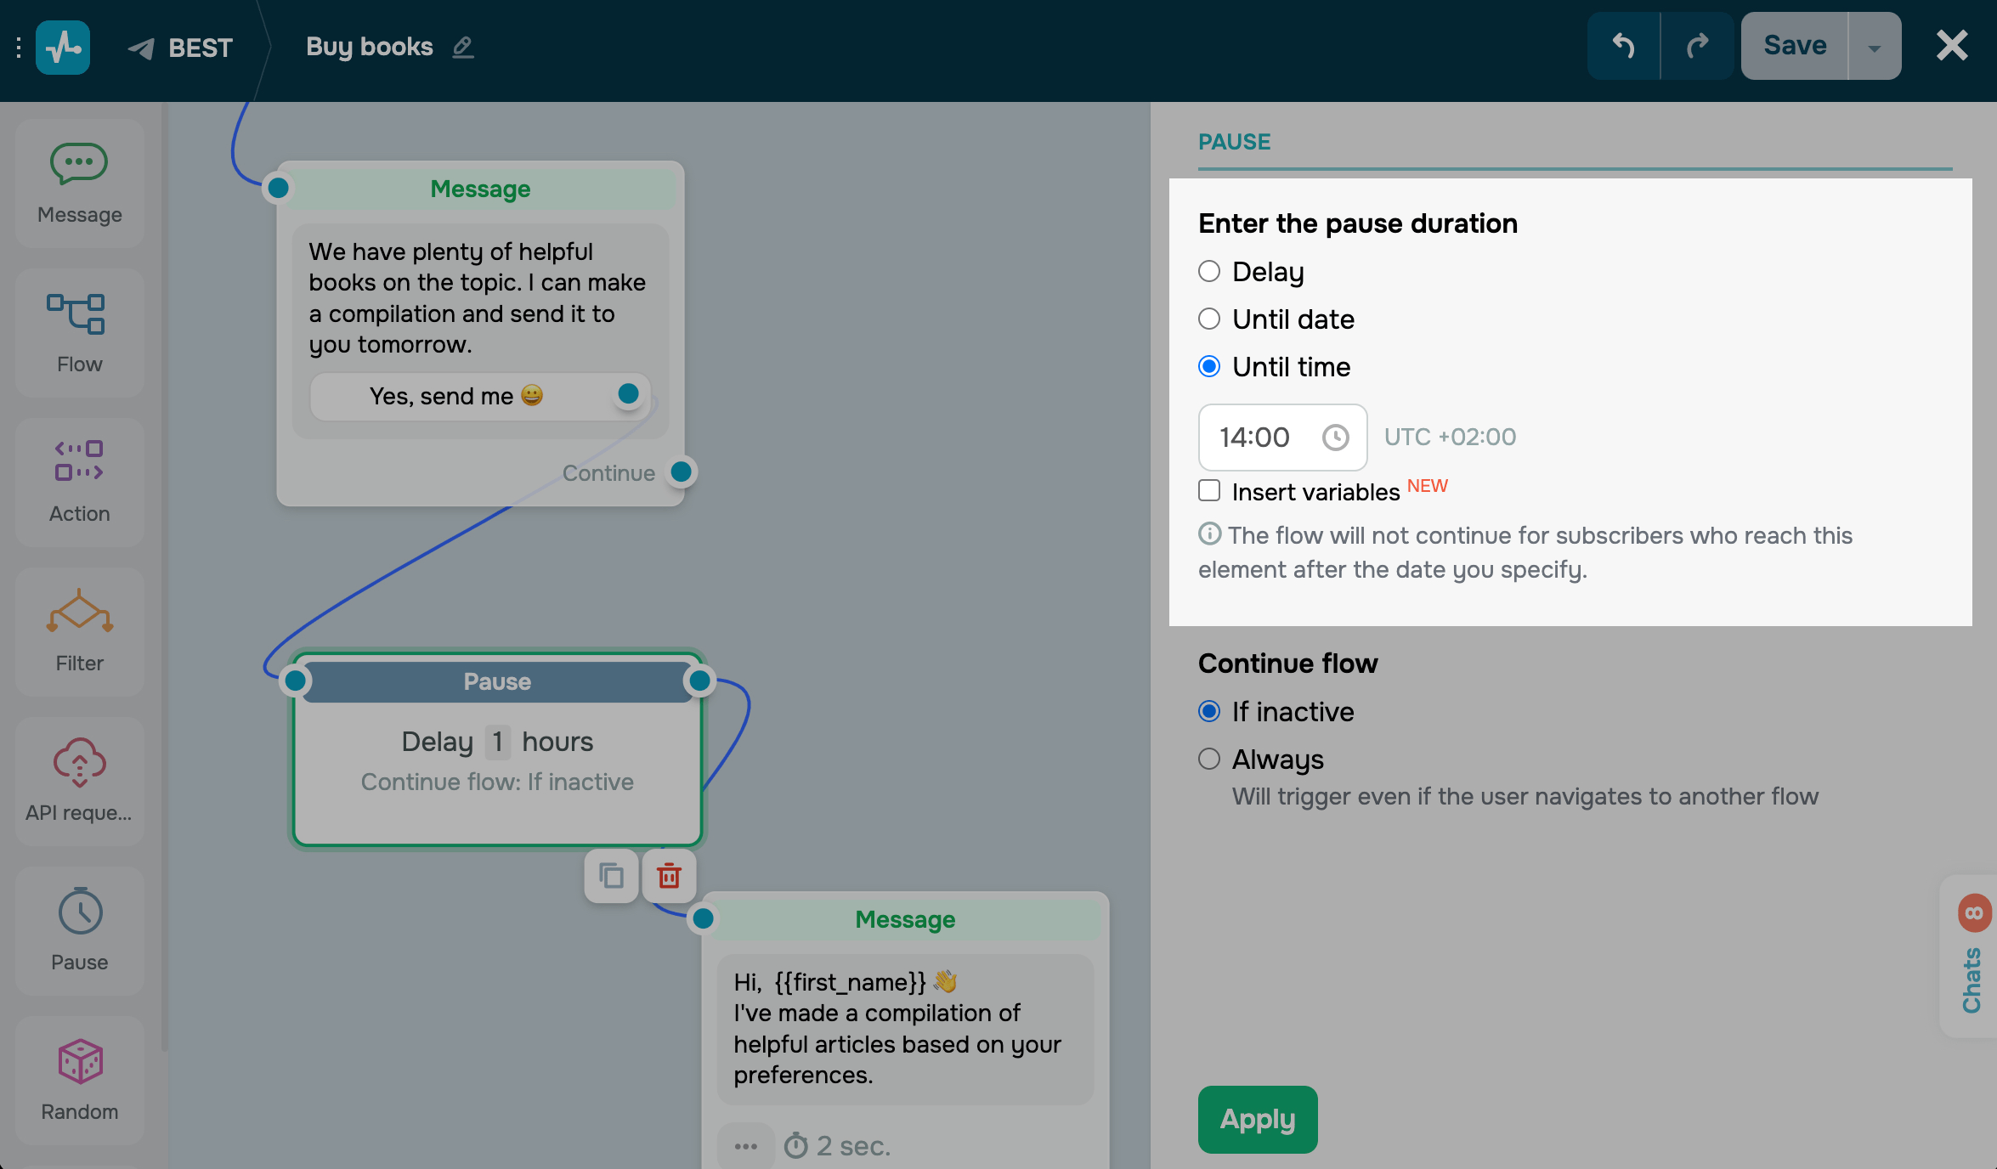Select the Action element icon

(x=79, y=461)
